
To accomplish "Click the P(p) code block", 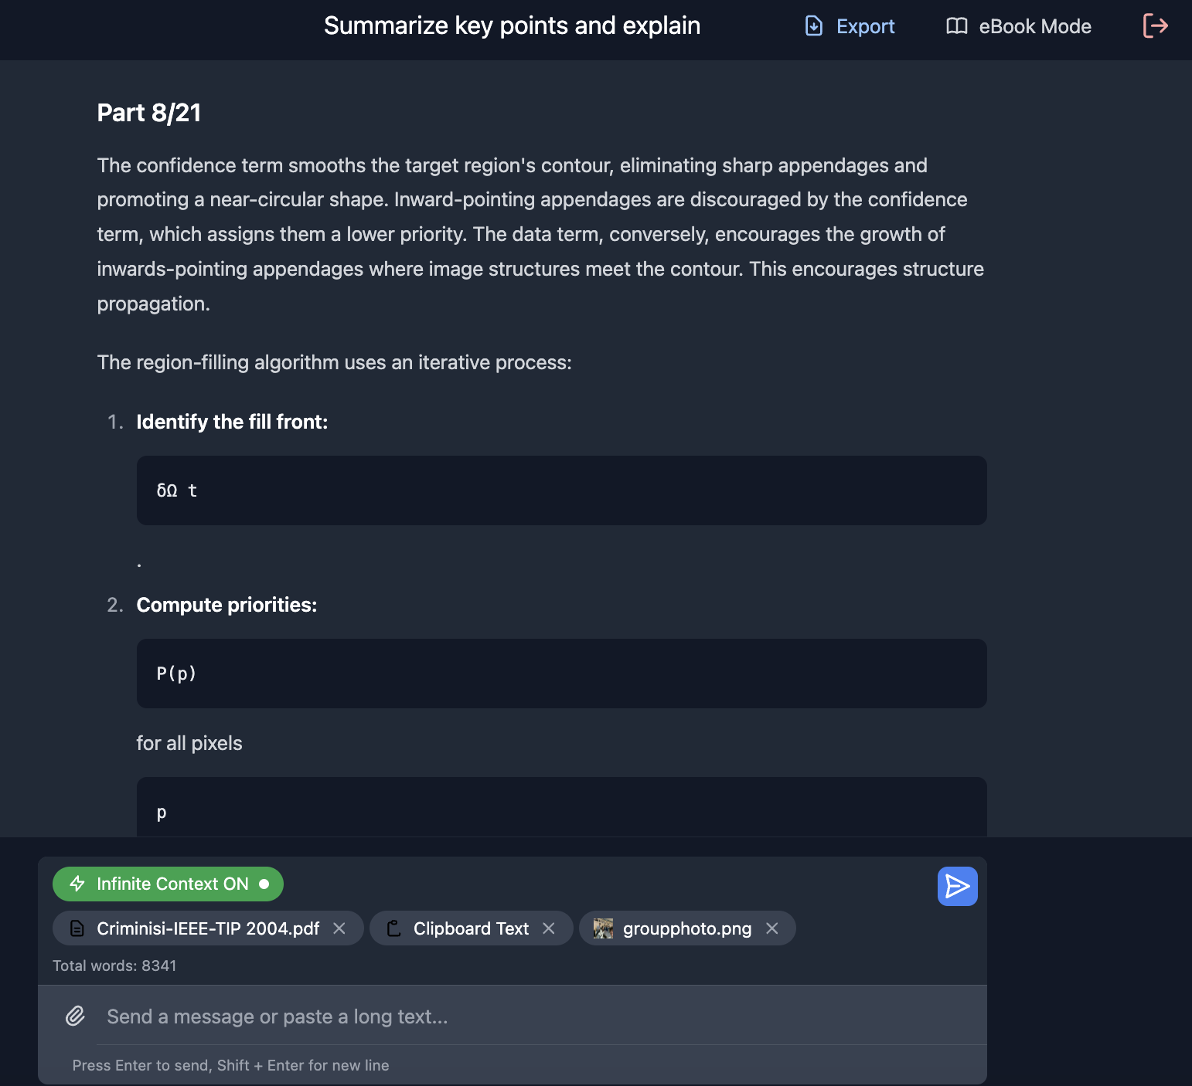I will click(561, 674).
